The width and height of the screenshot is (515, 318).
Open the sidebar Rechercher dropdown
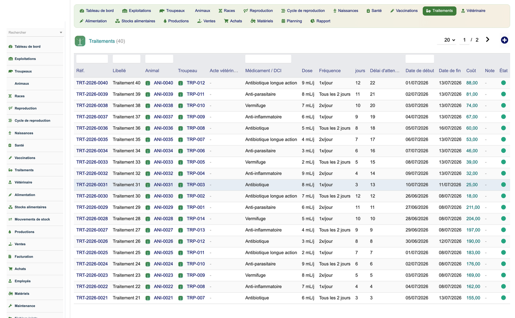coord(35,33)
